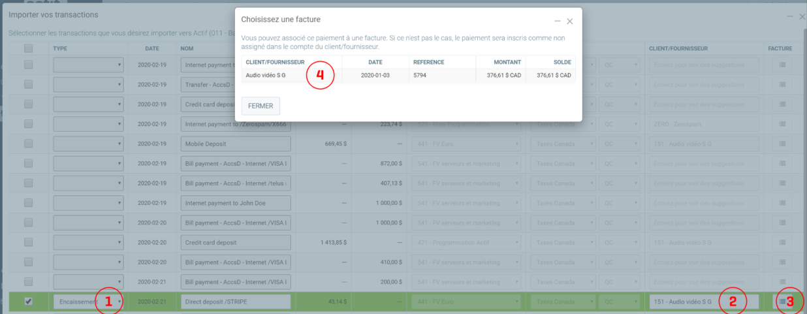This screenshot has height=314, width=807.
Task: Open facture icon for the 1 413,85 $ credit card deposit
Action: pos(782,243)
